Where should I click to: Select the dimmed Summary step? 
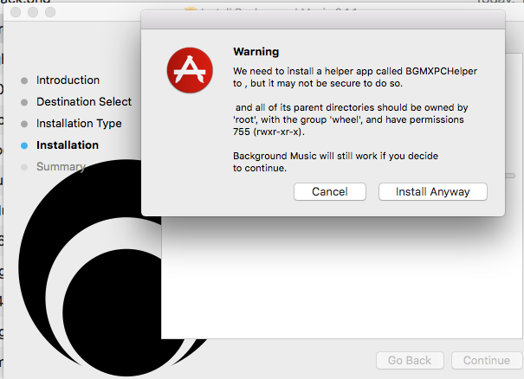click(61, 167)
